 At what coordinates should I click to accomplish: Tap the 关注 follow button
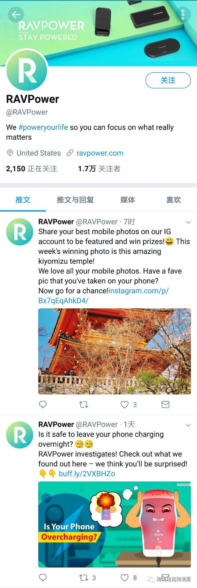point(168,80)
